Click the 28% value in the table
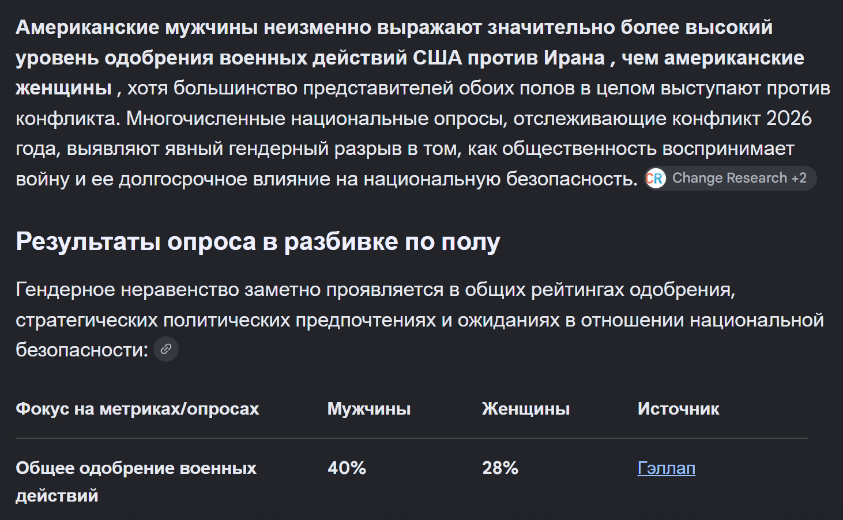843x520 pixels. pos(500,468)
